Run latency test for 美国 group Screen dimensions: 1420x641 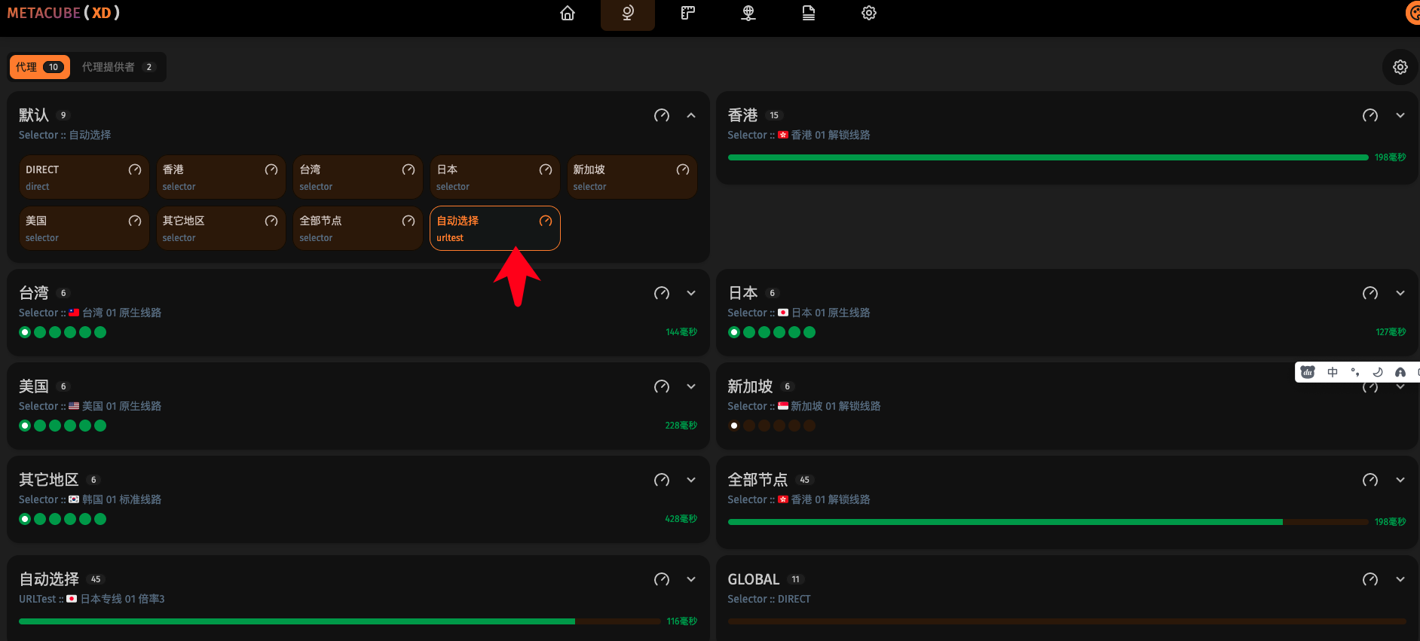click(x=662, y=386)
